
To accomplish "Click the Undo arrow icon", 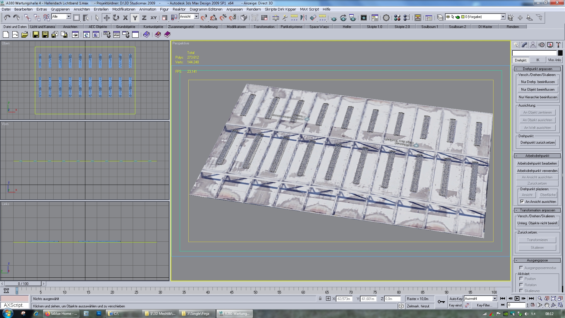I will tap(7, 18).
